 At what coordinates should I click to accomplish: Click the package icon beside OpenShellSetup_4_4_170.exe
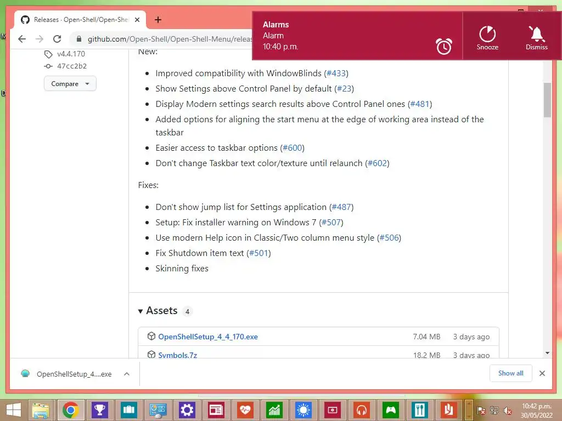click(x=151, y=336)
